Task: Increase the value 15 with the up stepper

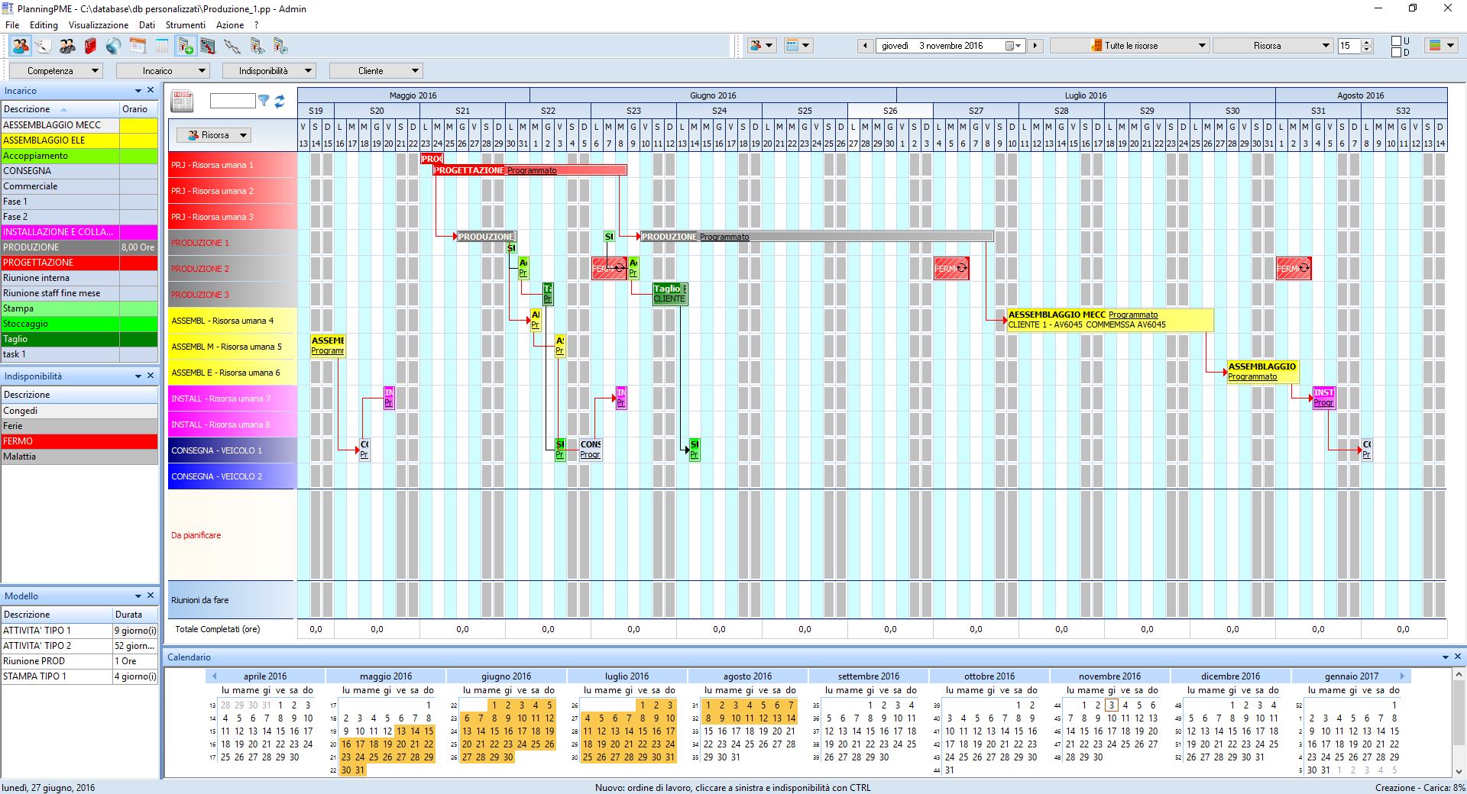Action: pos(1367,42)
